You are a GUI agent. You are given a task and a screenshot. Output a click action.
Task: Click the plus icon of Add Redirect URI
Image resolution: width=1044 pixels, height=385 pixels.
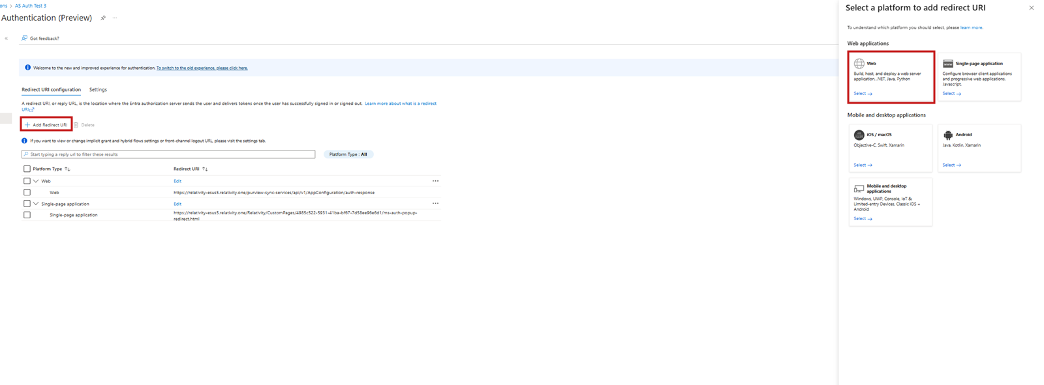coord(27,125)
